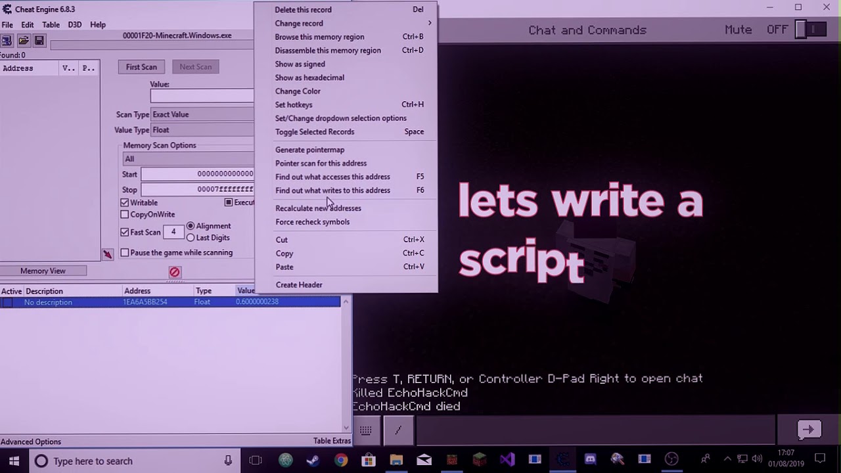841x473 pixels.
Task: Click the taskbar microphone icon
Action: tap(228, 461)
